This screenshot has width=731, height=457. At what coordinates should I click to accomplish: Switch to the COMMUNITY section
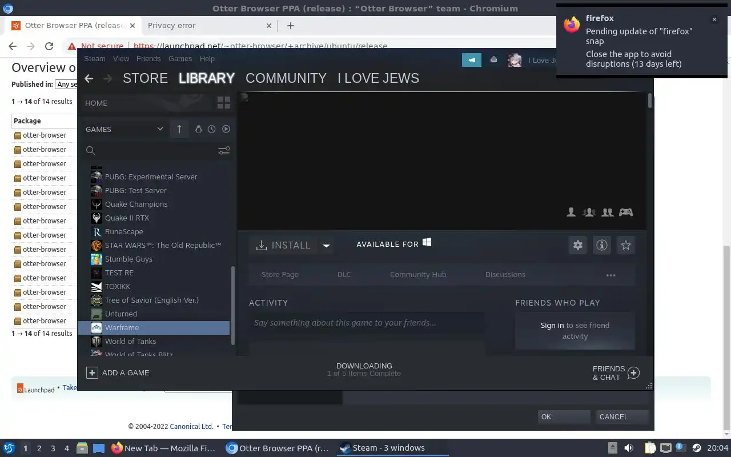tap(286, 78)
